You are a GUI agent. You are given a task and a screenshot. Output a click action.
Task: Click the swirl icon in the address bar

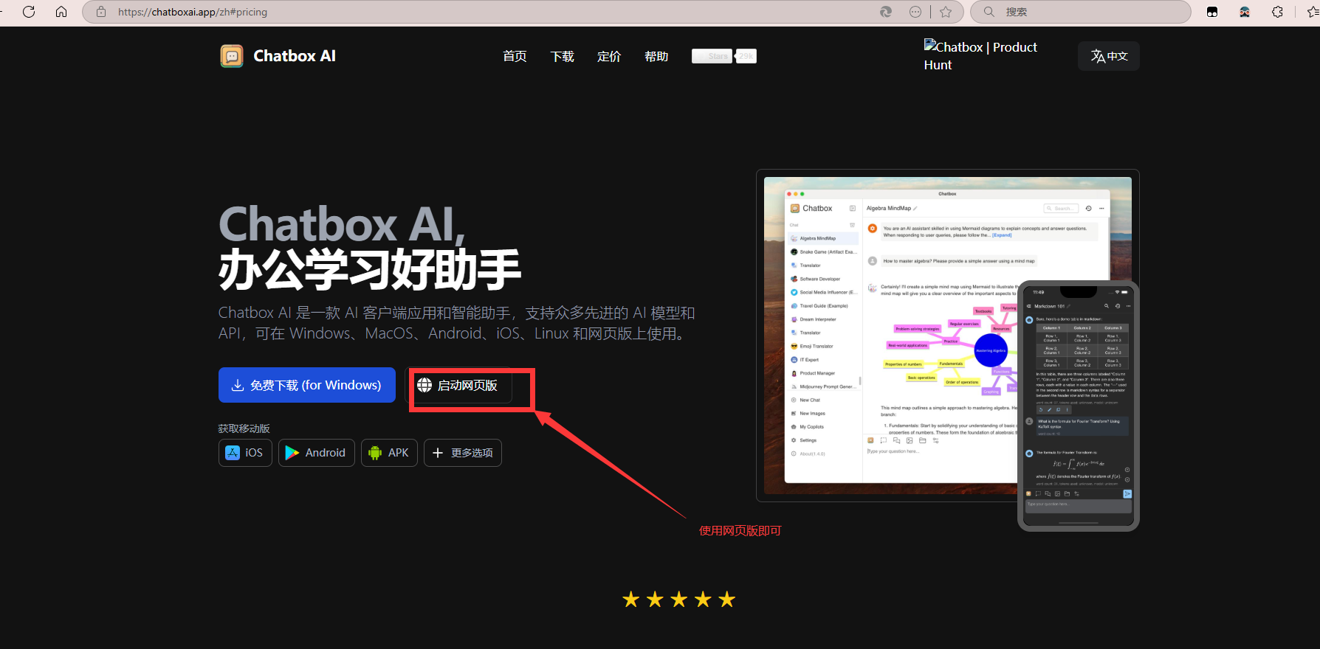click(886, 12)
